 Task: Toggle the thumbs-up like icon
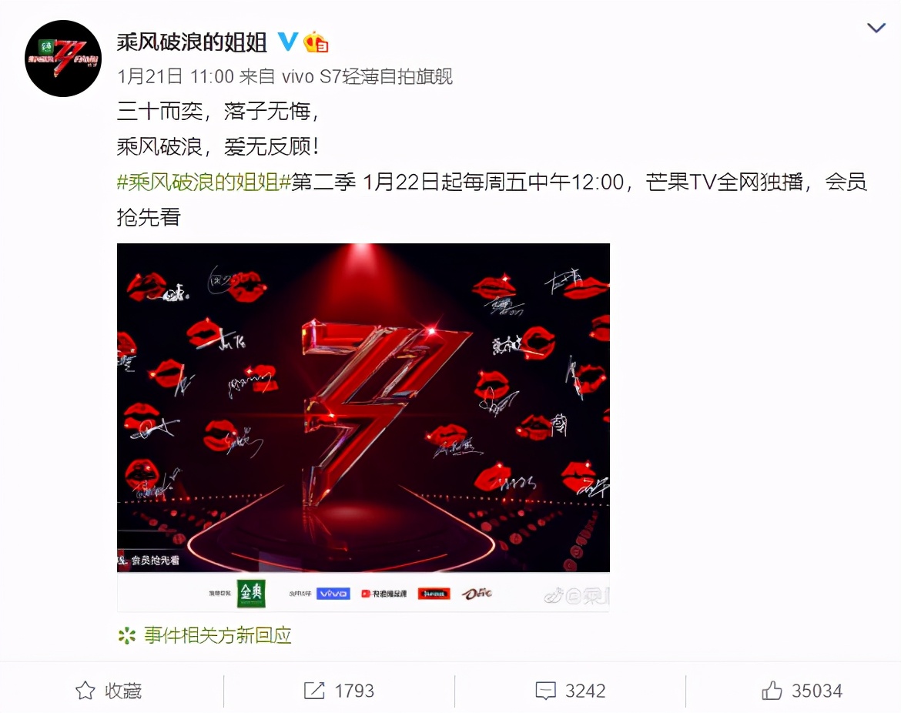coord(772,690)
